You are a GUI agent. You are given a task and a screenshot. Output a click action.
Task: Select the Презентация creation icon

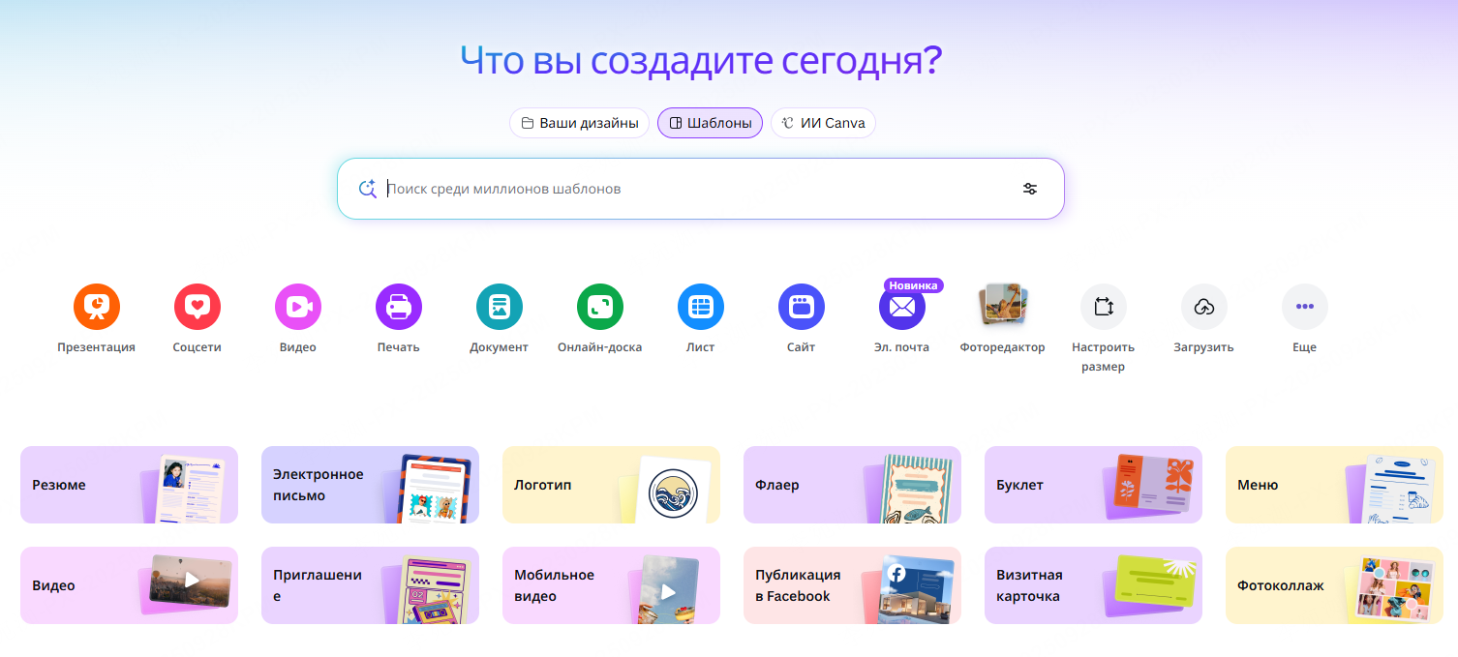96,306
